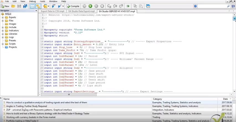Image resolution: width=236 pixels, height=122 pixels.
Task: Switch to Export Data to CSV.mq4 tab
Action: coord(53,11)
